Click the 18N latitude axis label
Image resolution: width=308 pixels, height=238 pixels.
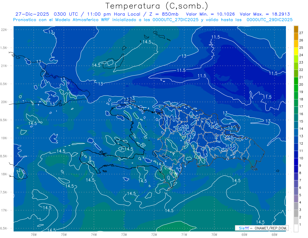[4, 174]
